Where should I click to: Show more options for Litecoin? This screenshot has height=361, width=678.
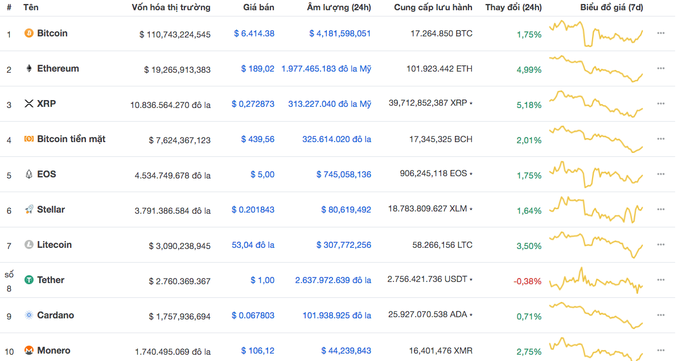click(661, 245)
